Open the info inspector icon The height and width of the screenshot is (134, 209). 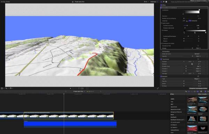pos(166,2)
